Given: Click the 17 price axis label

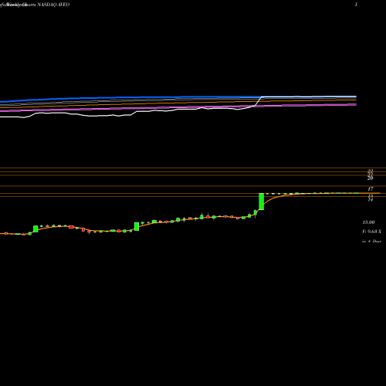Looking at the screenshot, I should point(371,189).
